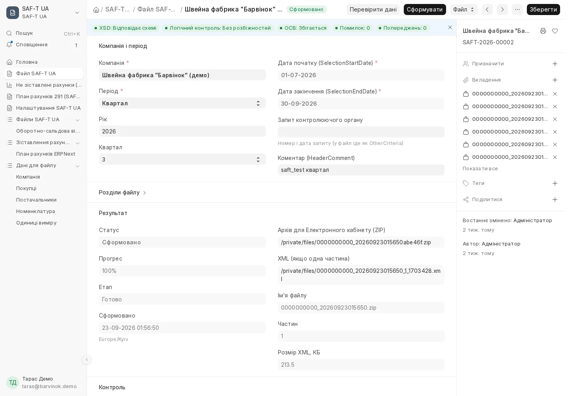Open Тарас Демо user profile menu
Screen dimensions: 570x396
(44, 383)
